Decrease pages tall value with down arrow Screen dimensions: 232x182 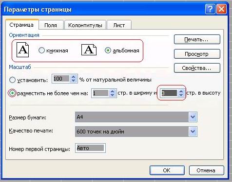tap(181, 95)
